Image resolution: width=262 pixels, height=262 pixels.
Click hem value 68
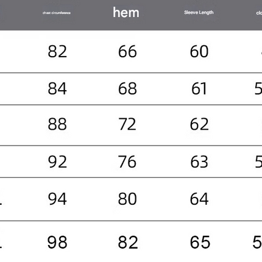[127, 88]
